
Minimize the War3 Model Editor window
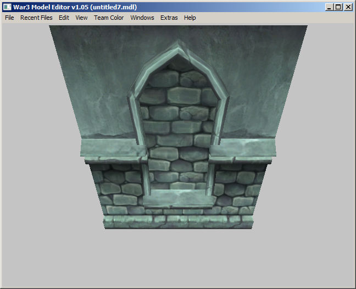[x=330, y=7]
